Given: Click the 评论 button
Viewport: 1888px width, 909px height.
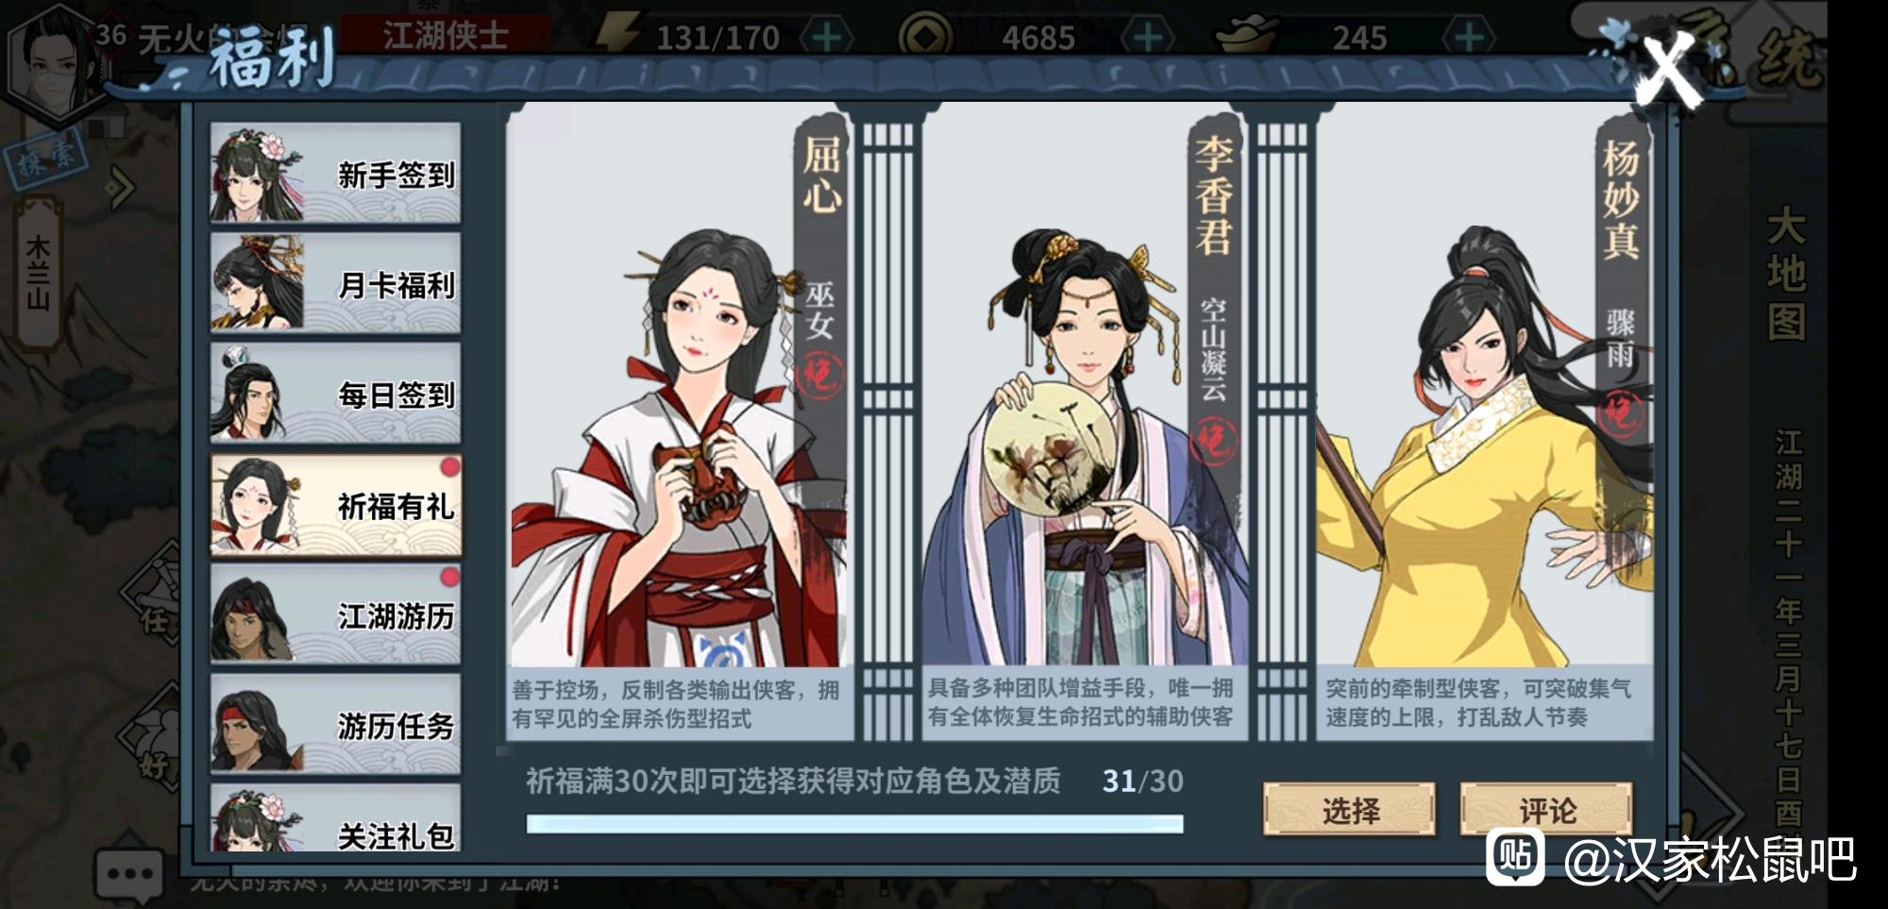Looking at the screenshot, I should [1546, 809].
